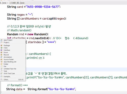Click the Task icon in the menu

pyautogui.click(x=2, y=71)
